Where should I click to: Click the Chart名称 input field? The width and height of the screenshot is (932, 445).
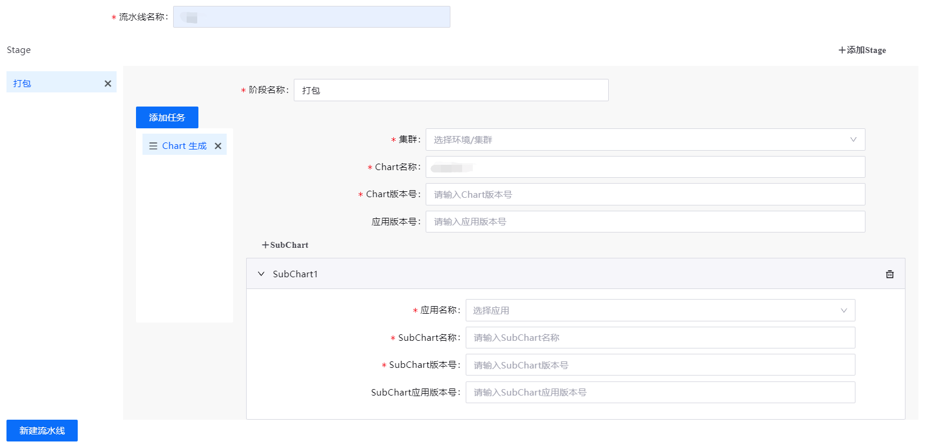[645, 167]
